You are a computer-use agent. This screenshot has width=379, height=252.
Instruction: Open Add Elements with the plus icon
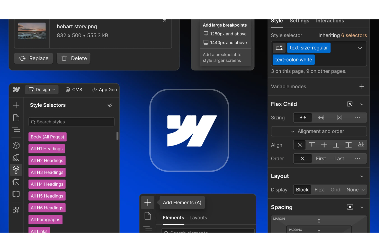148,202
